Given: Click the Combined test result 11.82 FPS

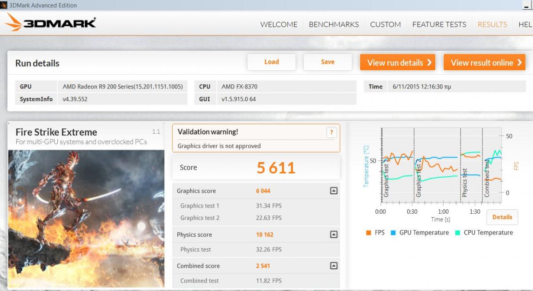Looking at the screenshot, I should [x=269, y=280].
